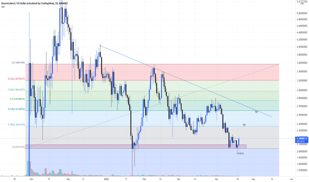Click the 3.40000000 price axis label
This screenshot has height=182, width=309.
(x=301, y=71)
